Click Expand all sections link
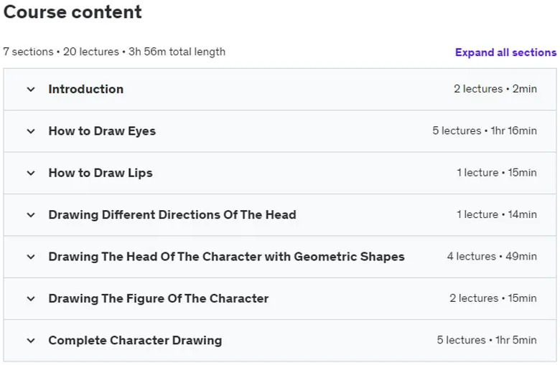Image resolution: width=560 pixels, height=365 pixels. (x=505, y=52)
